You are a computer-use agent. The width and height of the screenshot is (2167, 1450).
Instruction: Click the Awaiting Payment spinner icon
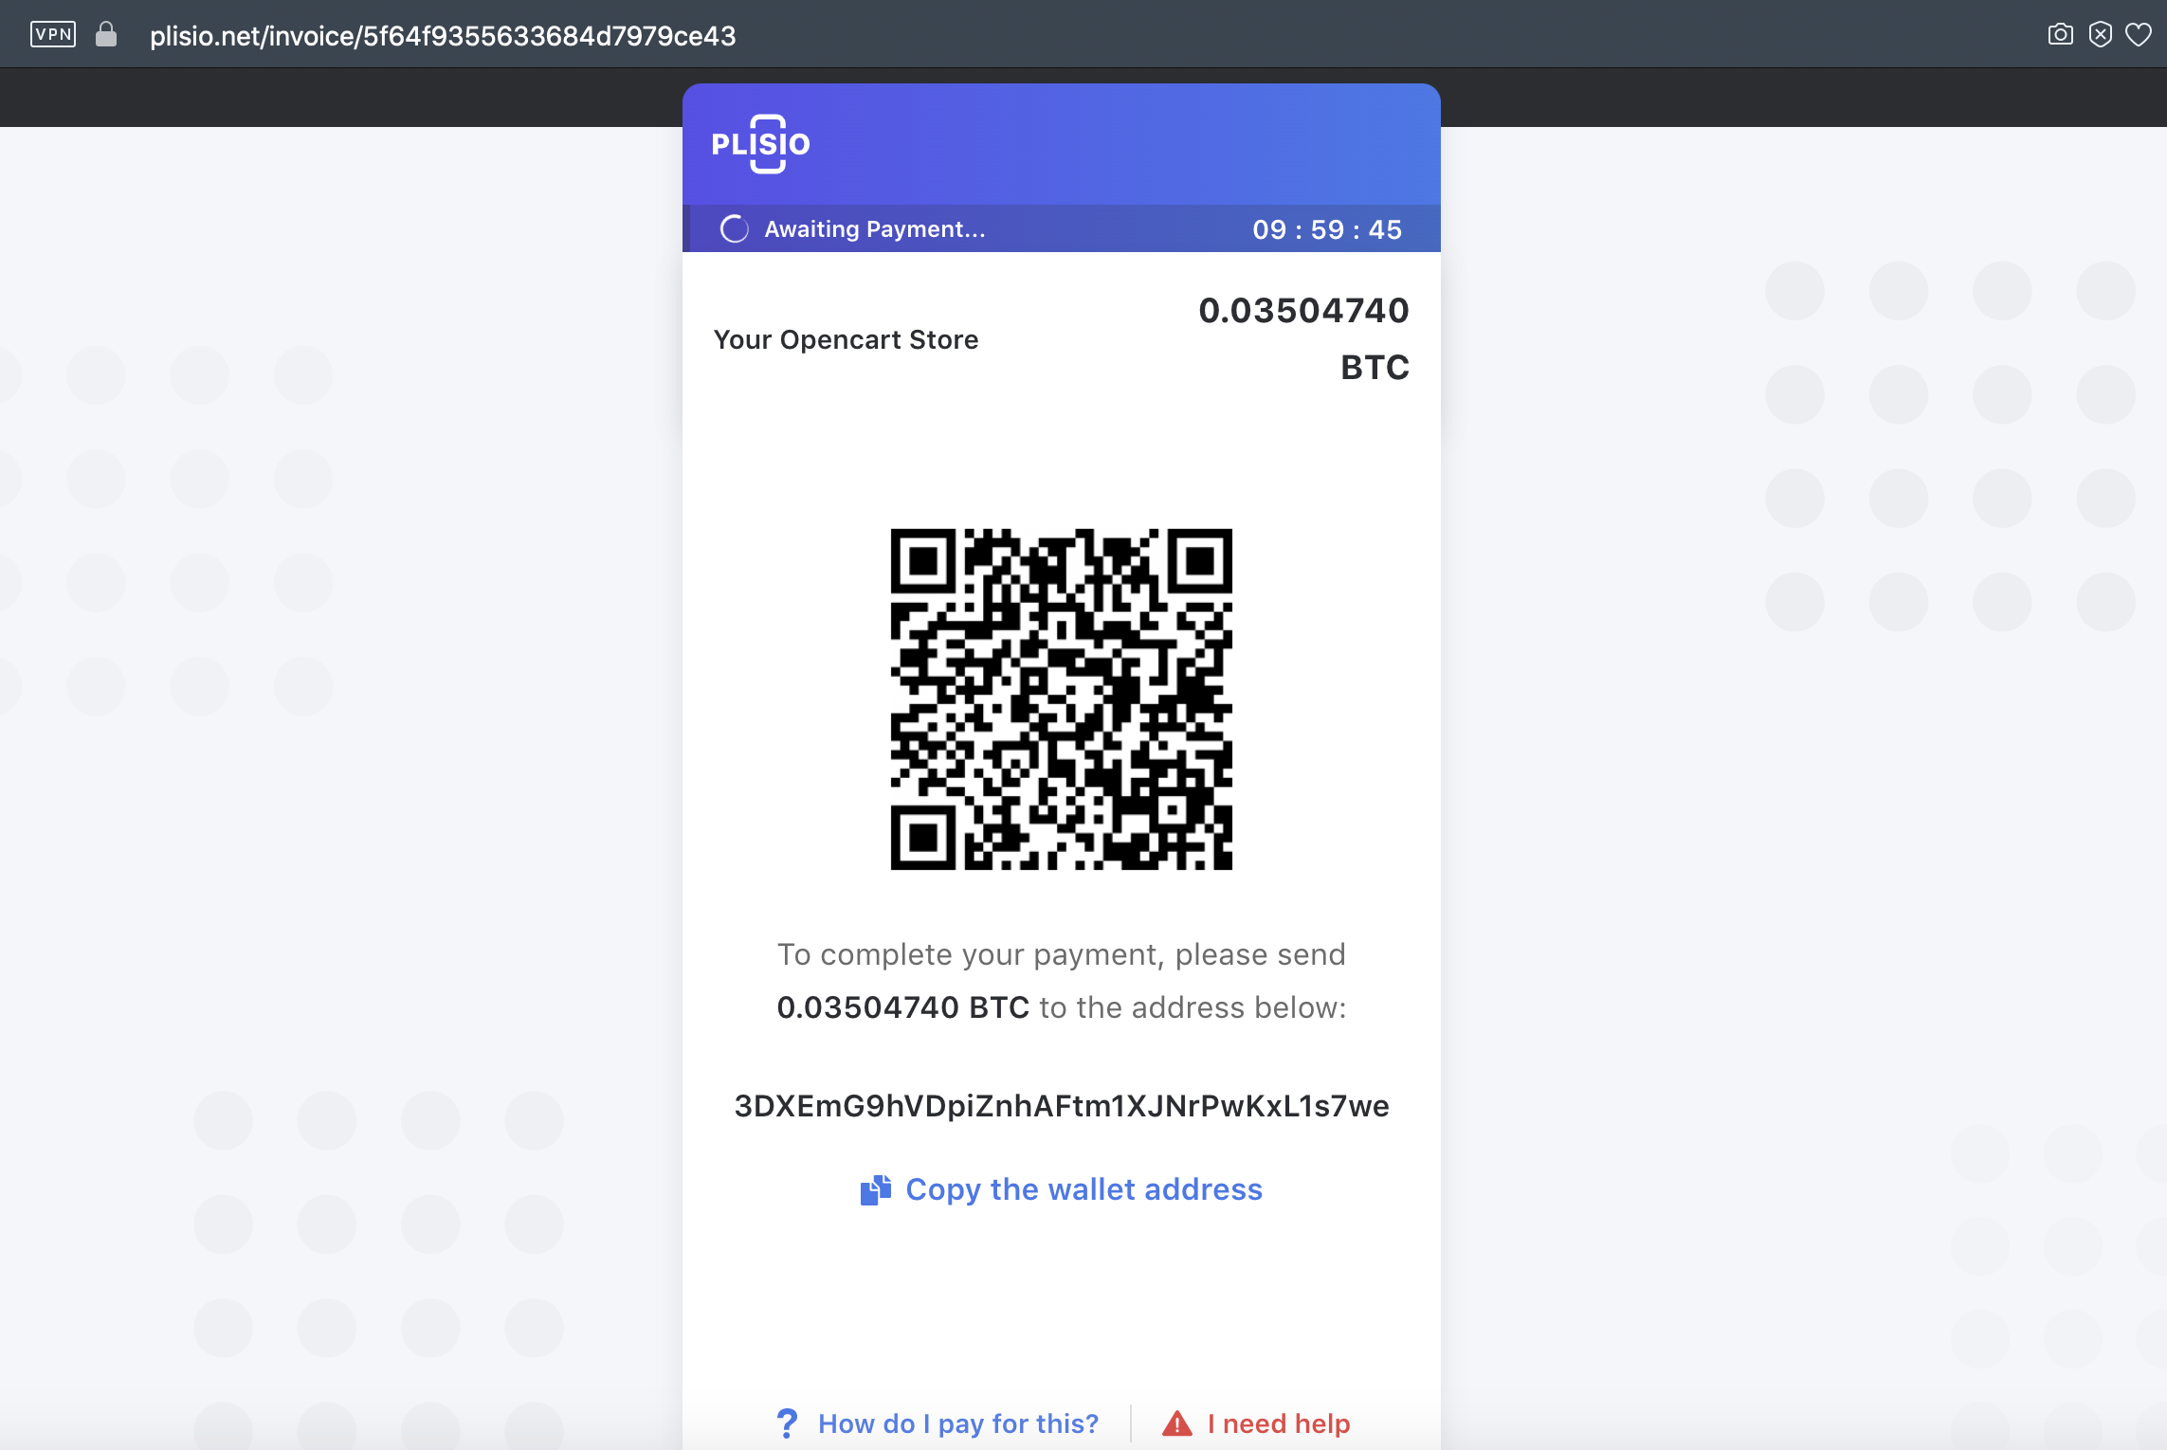coord(735,229)
